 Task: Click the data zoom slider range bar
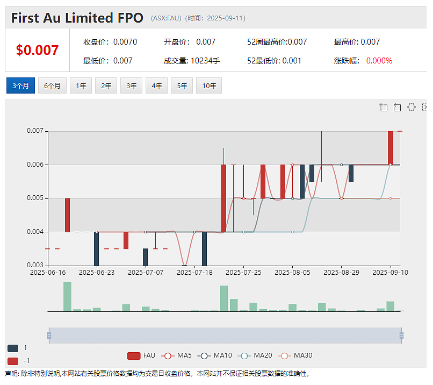pos(225,336)
